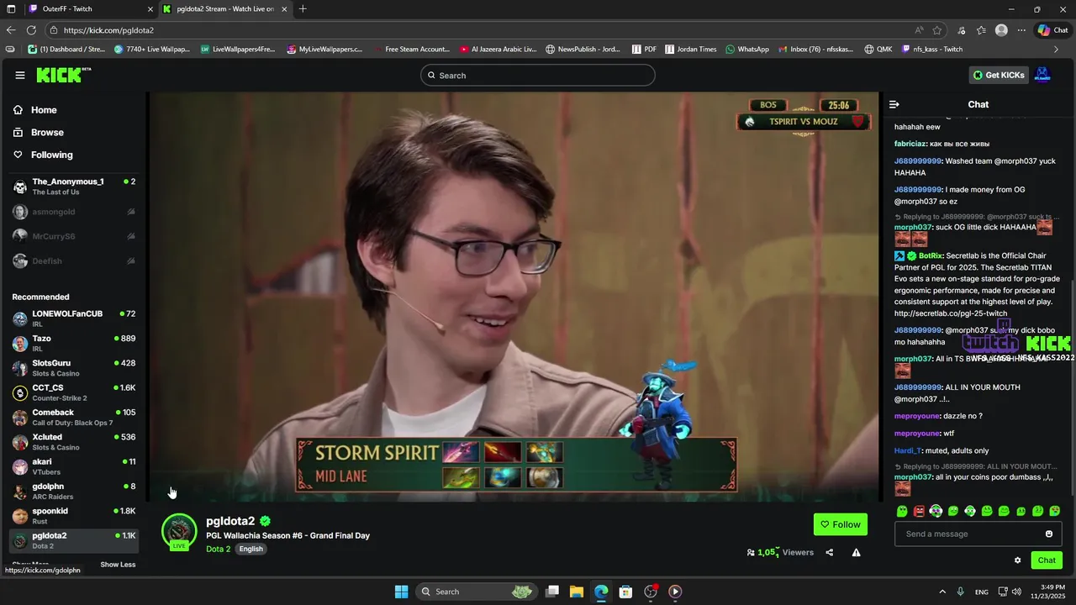Open Microsoft Store from taskbar
Image resolution: width=1076 pixels, height=605 pixels.
click(625, 592)
